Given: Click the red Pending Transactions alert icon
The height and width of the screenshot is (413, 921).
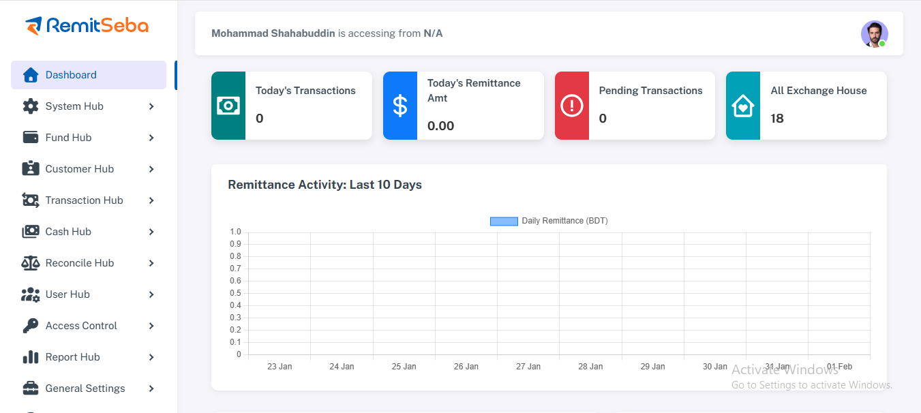Looking at the screenshot, I should [x=571, y=106].
